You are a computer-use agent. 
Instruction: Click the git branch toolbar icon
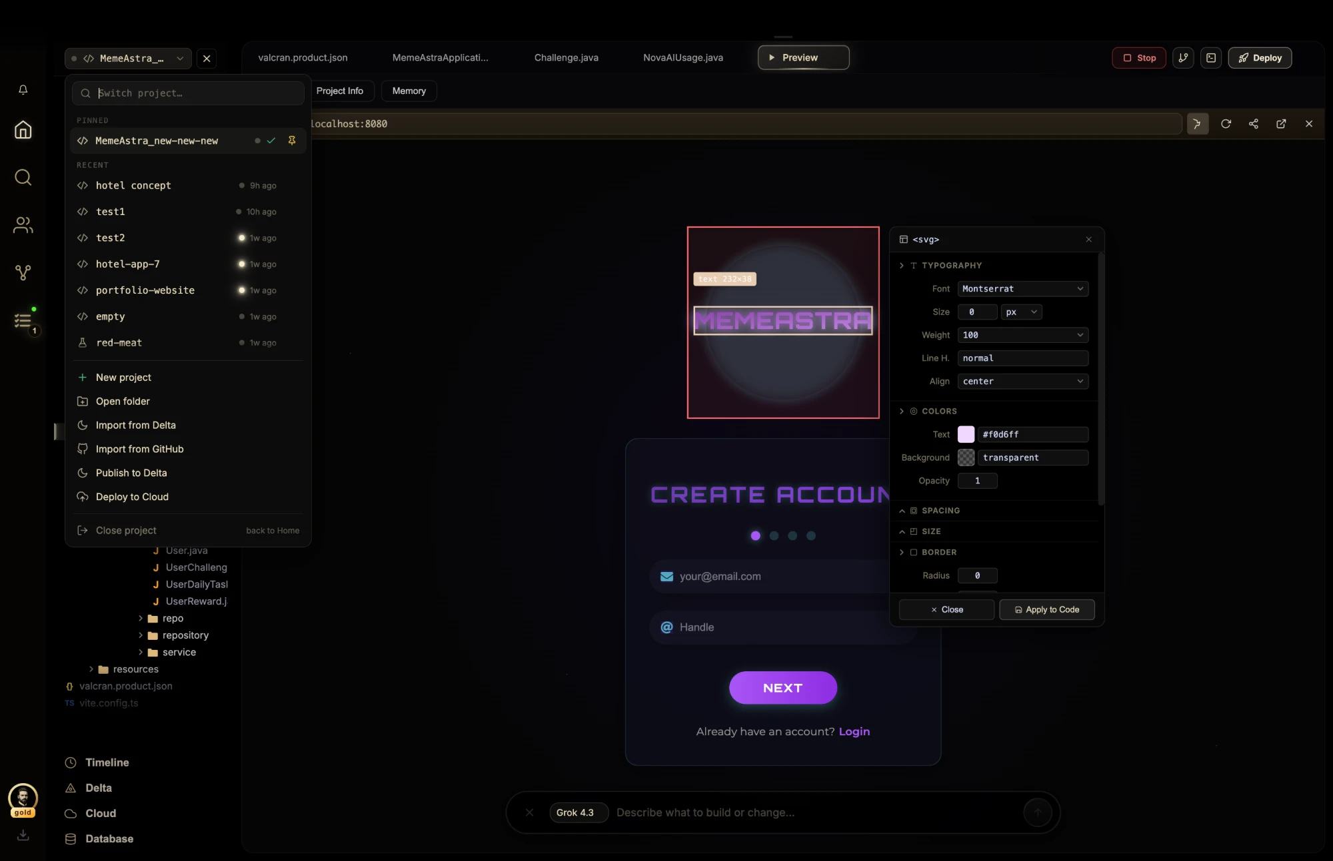pyautogui.click(x=1183, y=58)
